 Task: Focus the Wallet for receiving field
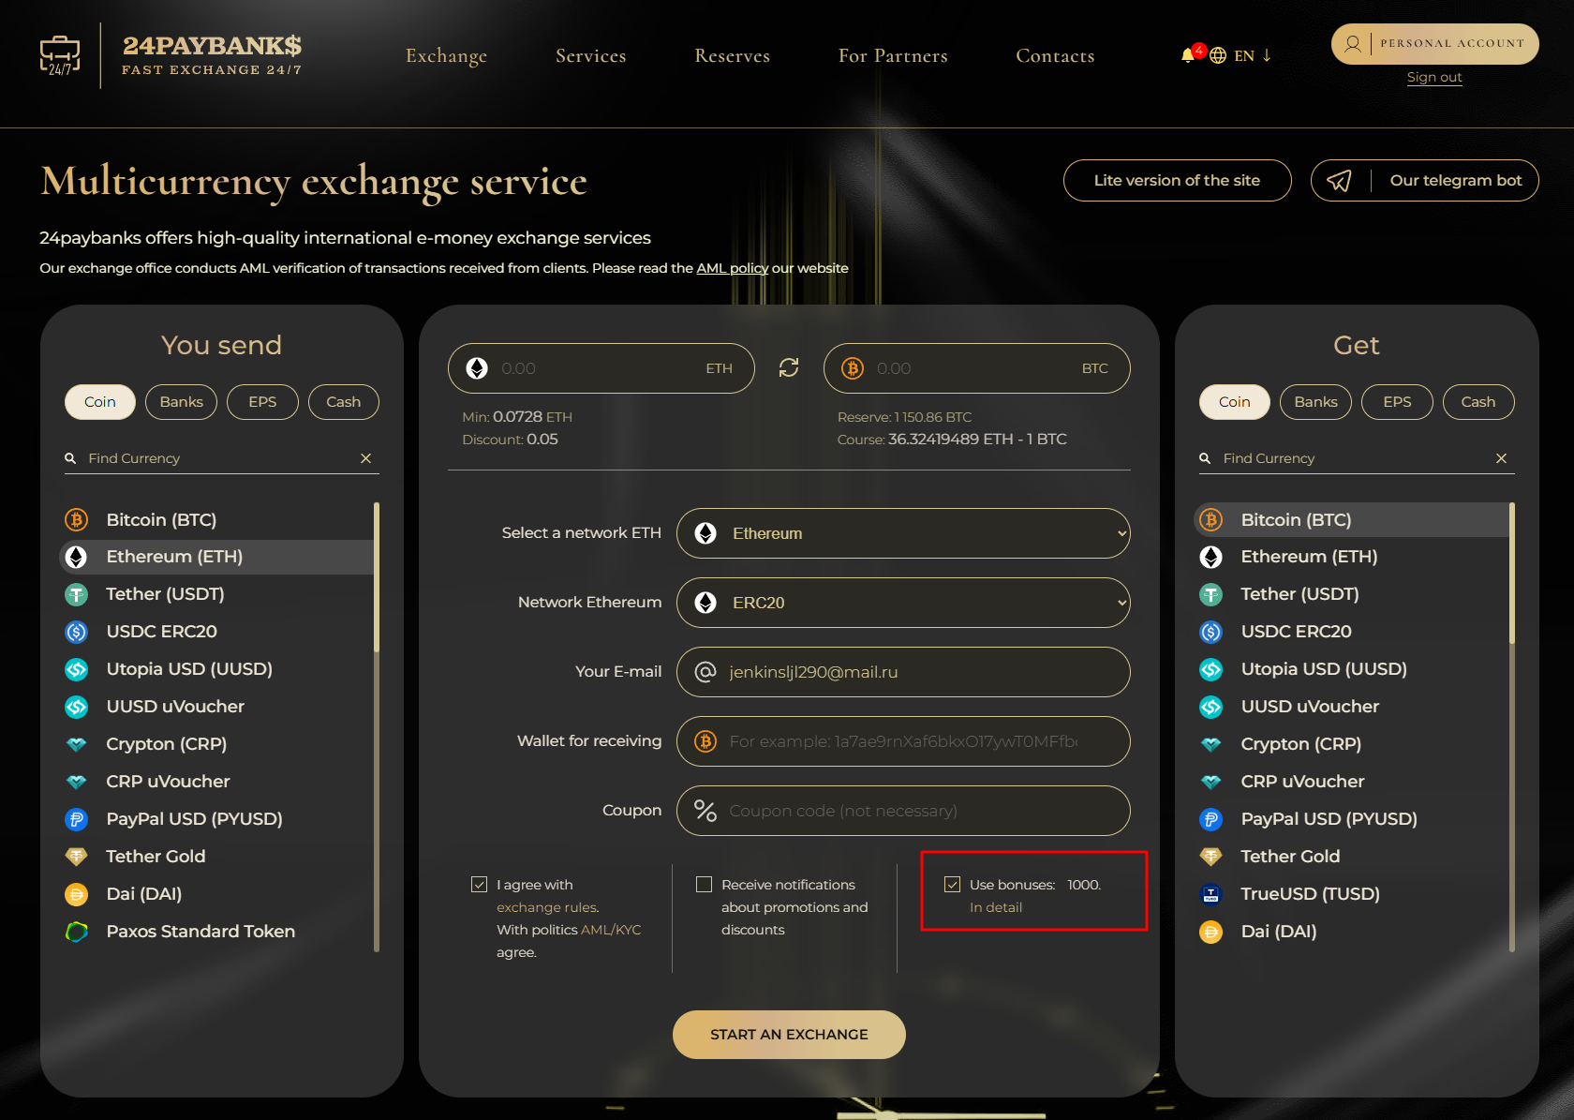point(903,741)
